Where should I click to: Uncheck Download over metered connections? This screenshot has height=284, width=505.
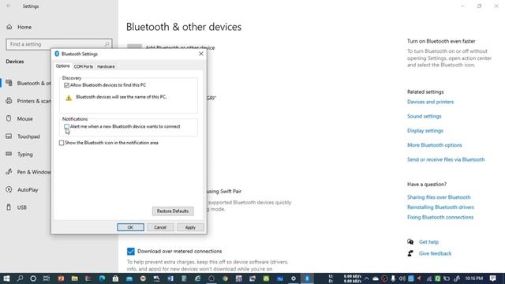click(130, 251)
